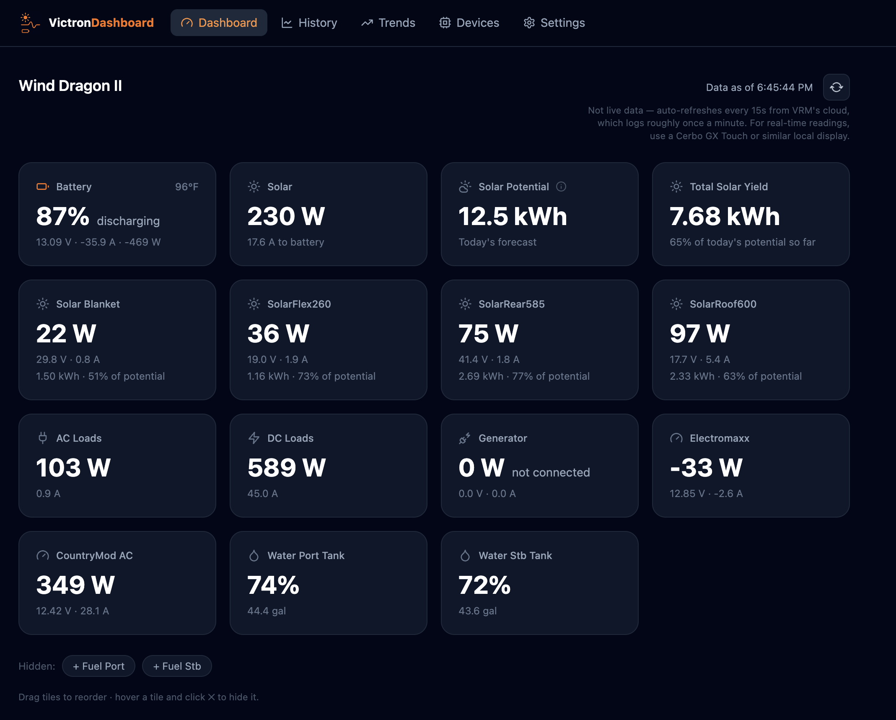Click the droplet icon on Water Port Tank
The width and height of the screenshot is (896, 720).
tap(254, 555)
